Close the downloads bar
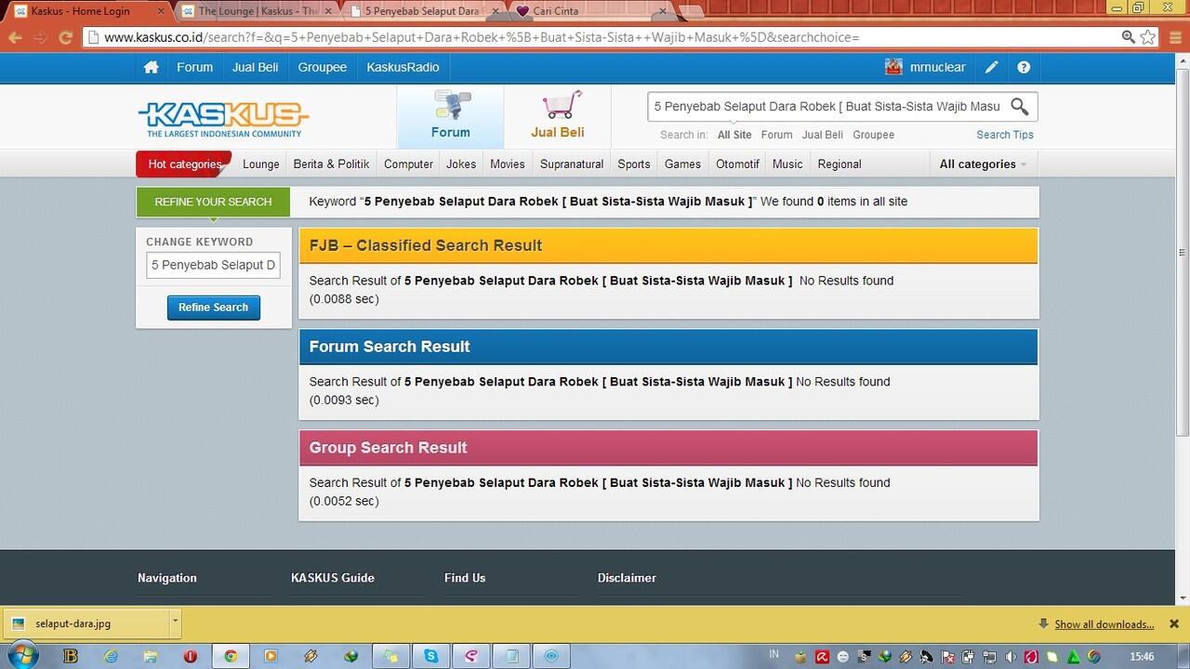 [1173, 624]
